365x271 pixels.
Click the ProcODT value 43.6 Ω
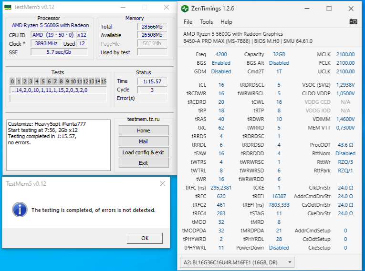coord(345,145)
